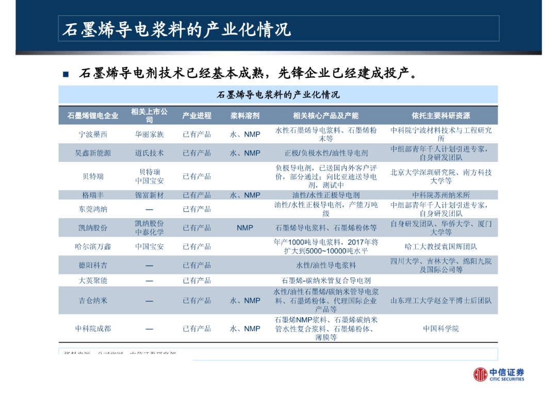Click 已有产品 in 大英聚能 row

coord(197,281)
